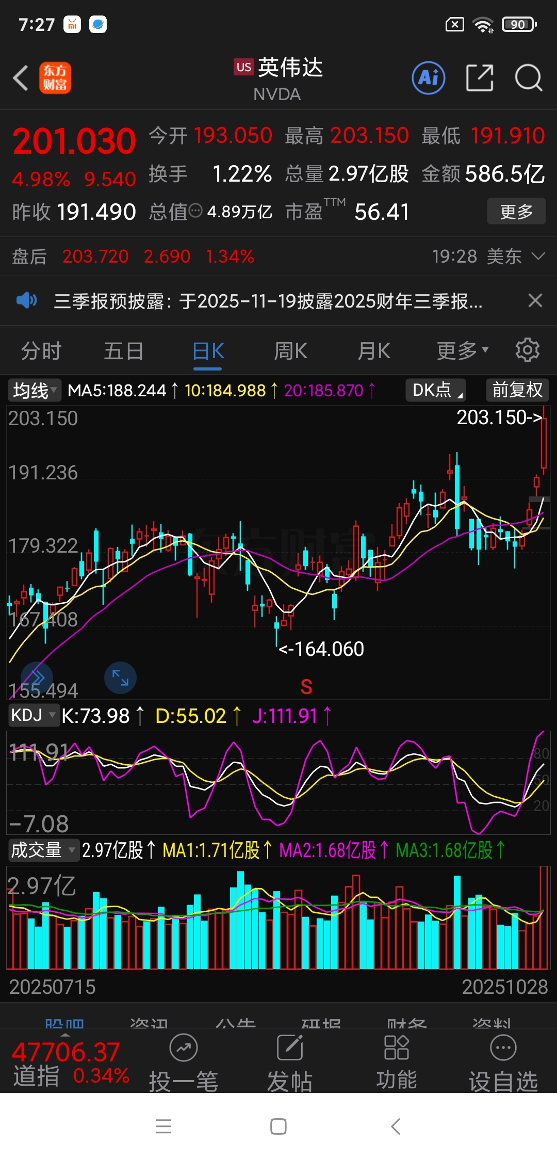Tap the 201.030 current price
Screen dimensions: 557x1160
click(x=74, y=141)
